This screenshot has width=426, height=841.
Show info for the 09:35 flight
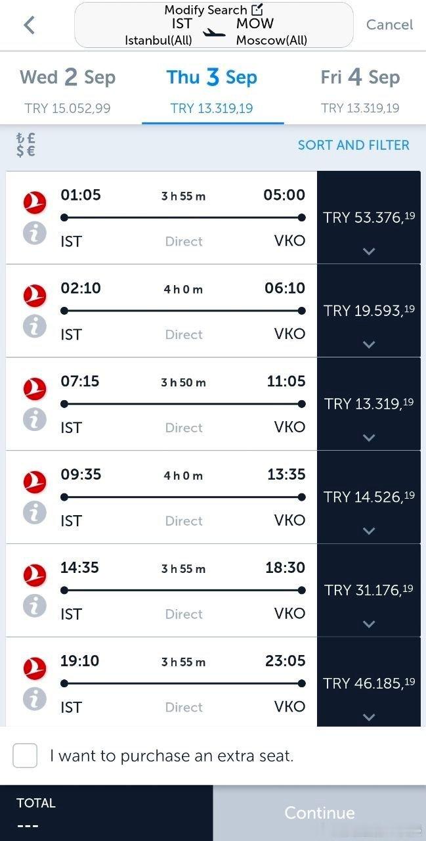click(35, 512)
